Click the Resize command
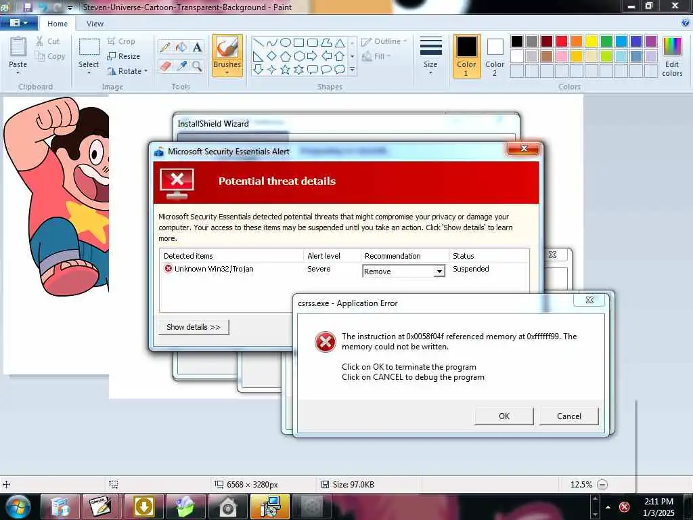This screenshot has width=693, height=520. point(124,56)
